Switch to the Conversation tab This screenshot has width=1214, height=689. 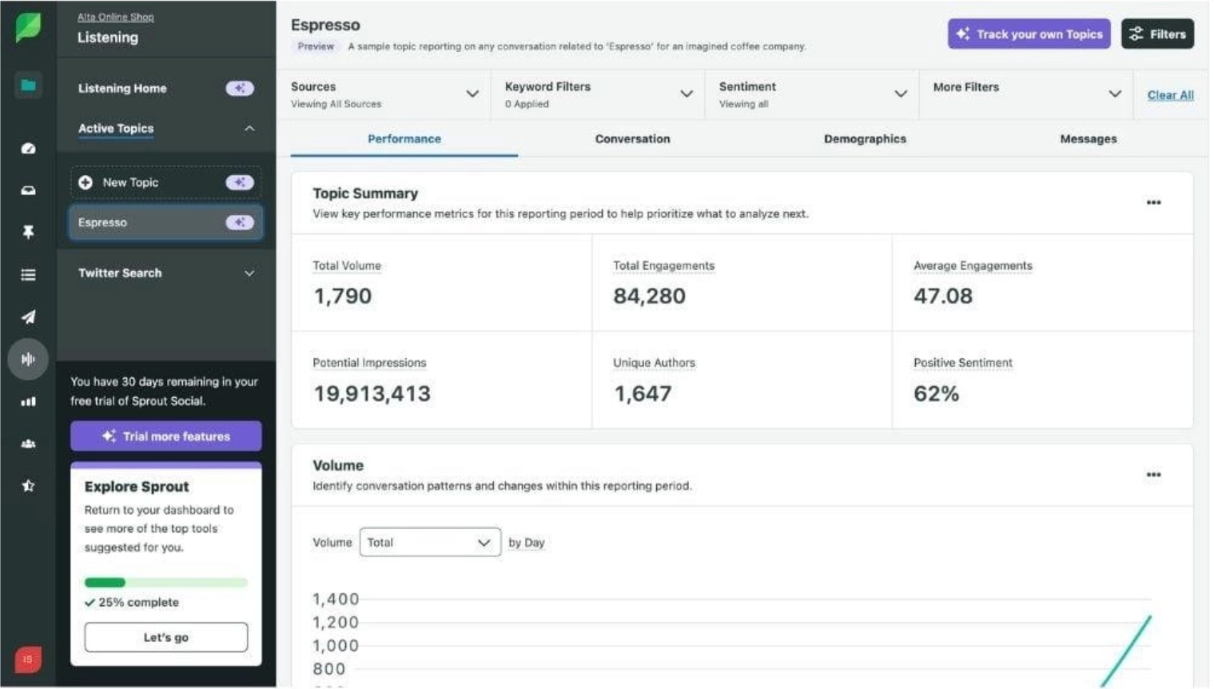click(633, 139)
